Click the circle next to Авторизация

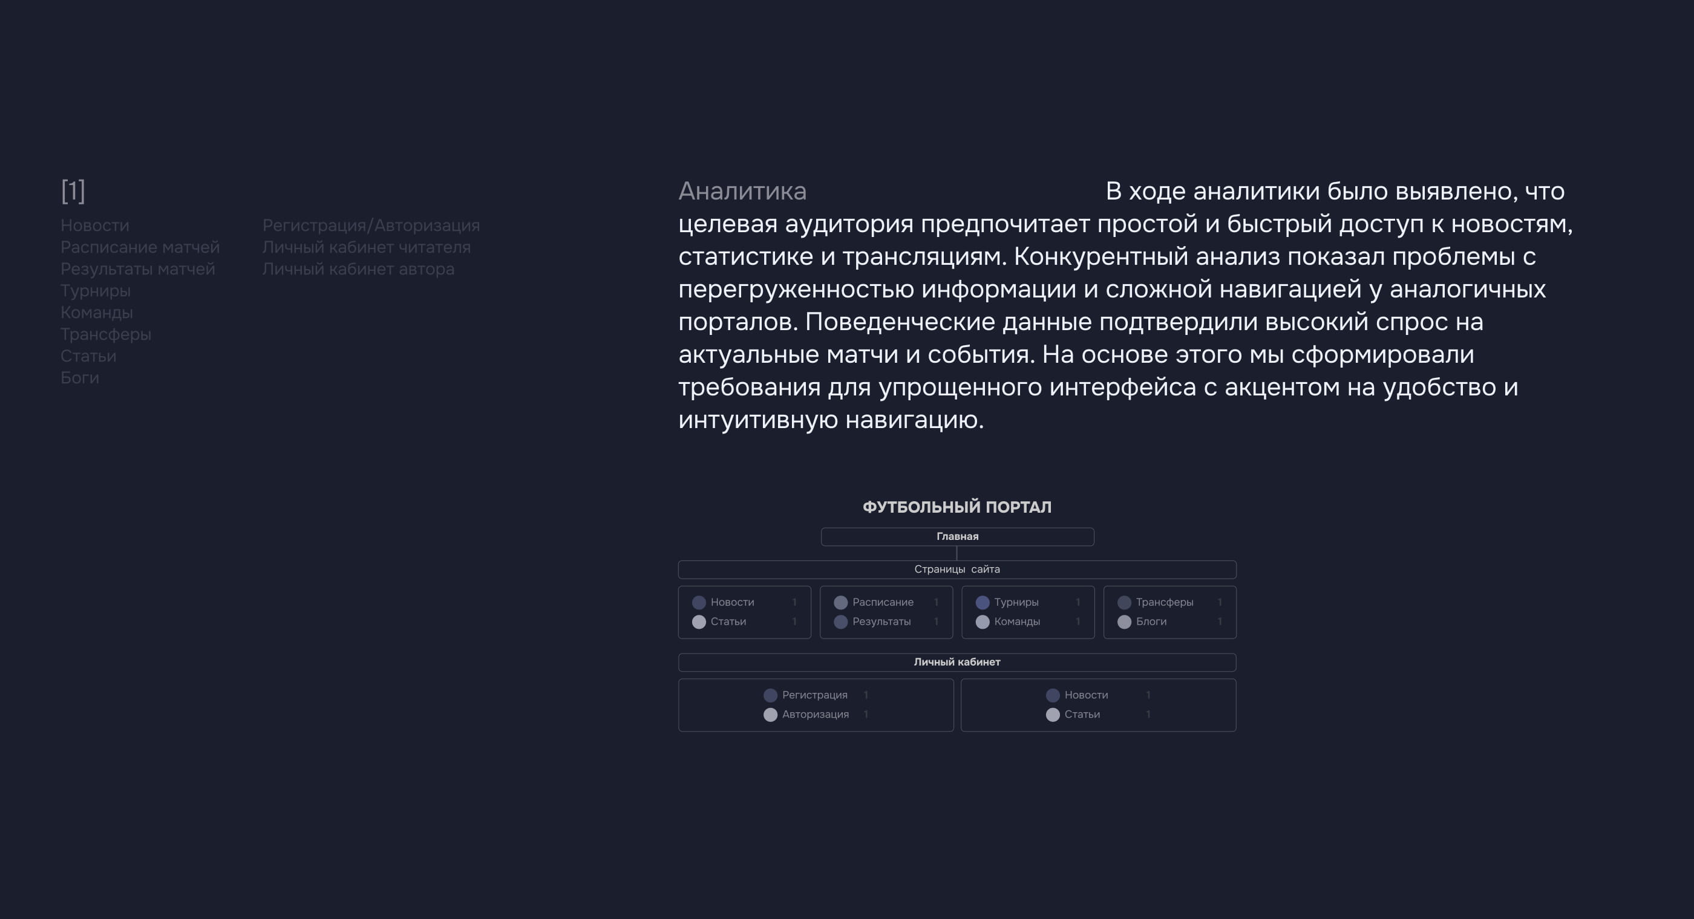tap(770, 715)
